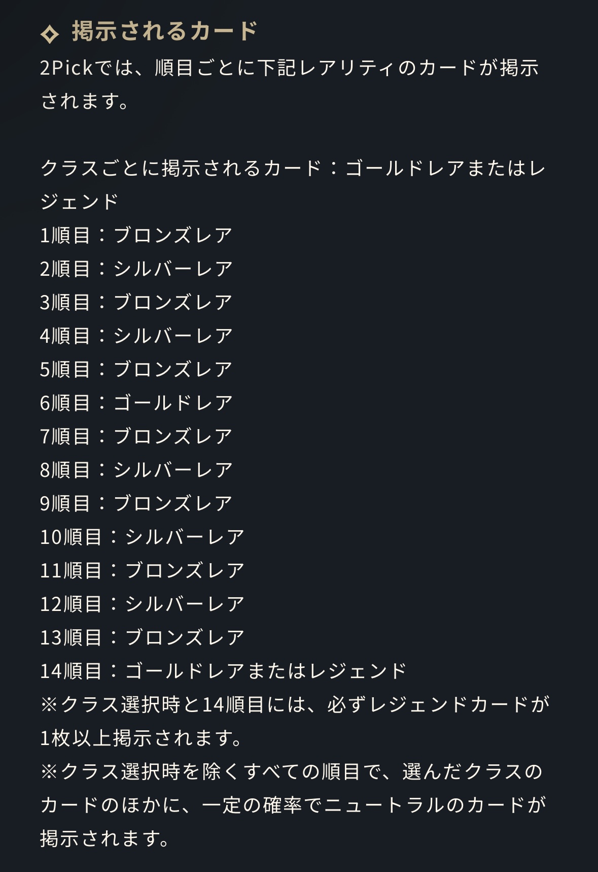
Task: Click the 12順目：シルバーレア row
Action: coord(142,604)
